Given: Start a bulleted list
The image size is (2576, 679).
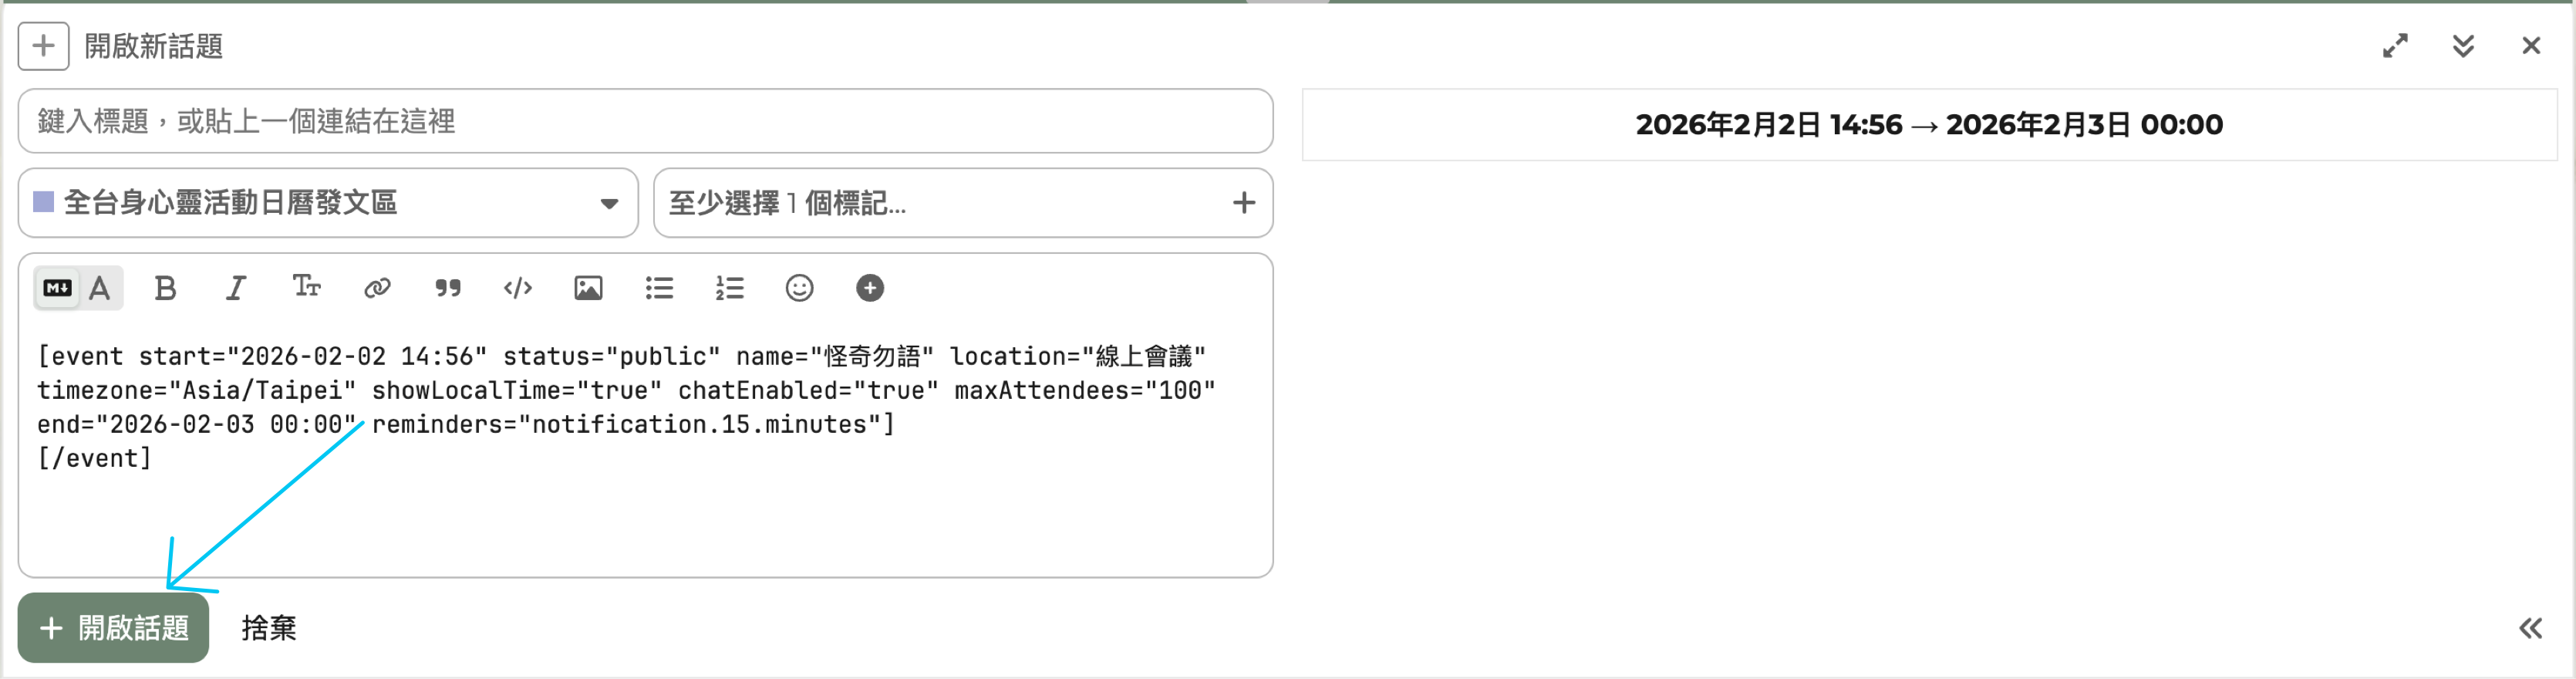Looking at the screenshot, I should [659, 289].
